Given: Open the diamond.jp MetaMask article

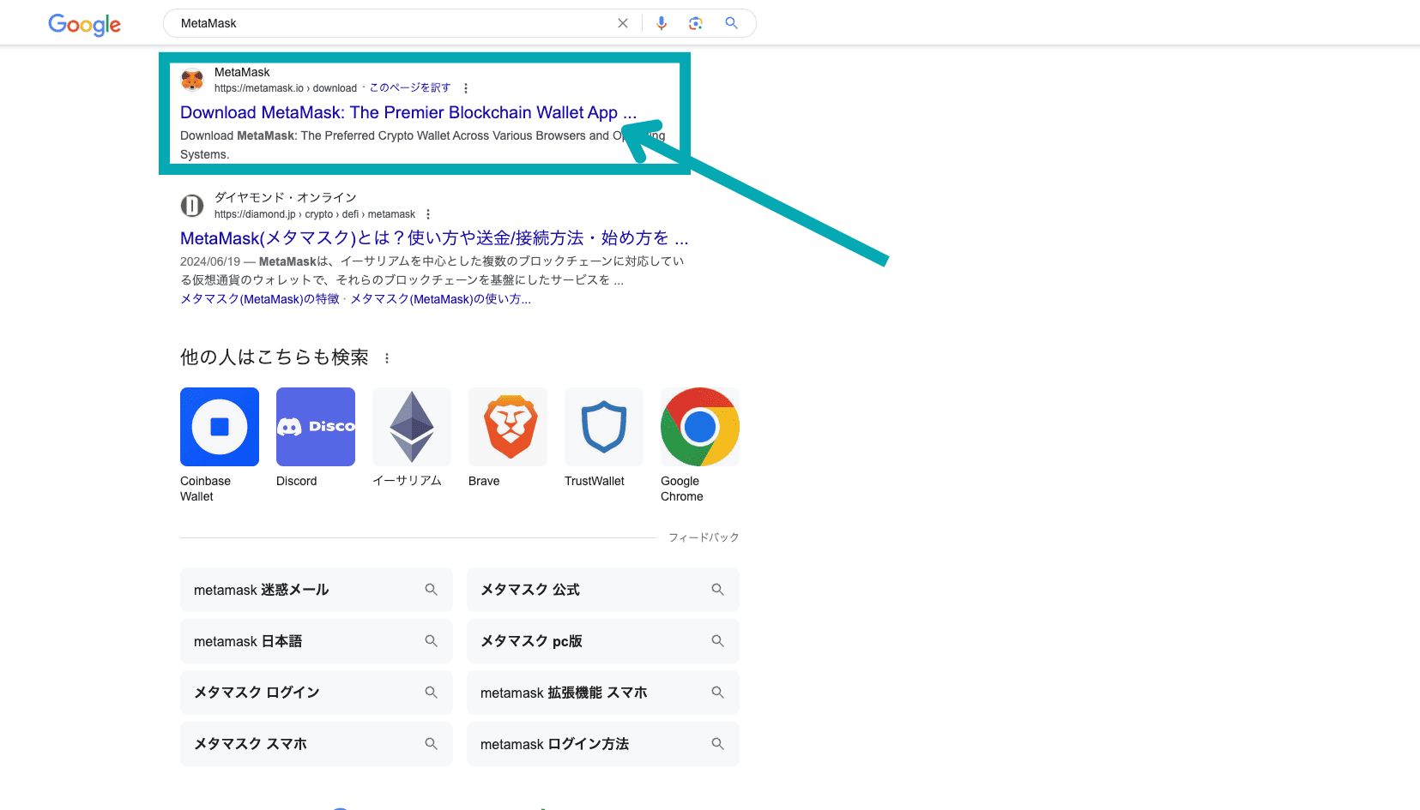Looking at the screenshot, I should (x=433, y=237).
